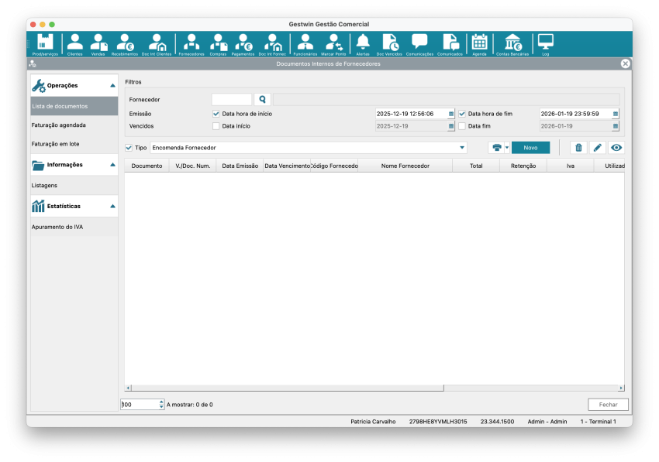Screen dimensions: 659x462
Task: Click the trash delete document icon
Action: click(x=578, y=147)
